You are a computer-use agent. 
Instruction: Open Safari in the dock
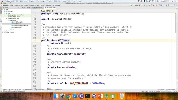pos(75,96)
